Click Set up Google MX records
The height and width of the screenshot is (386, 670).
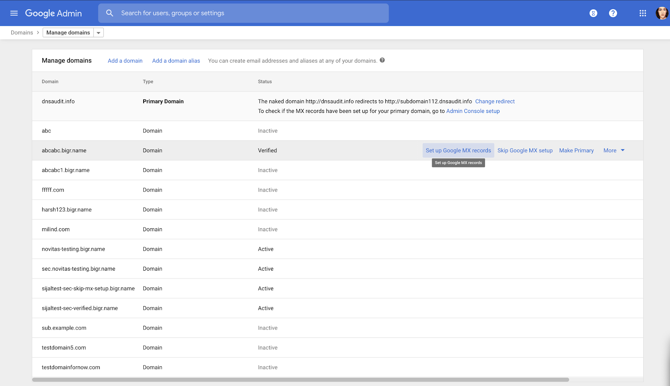[458, 151]
